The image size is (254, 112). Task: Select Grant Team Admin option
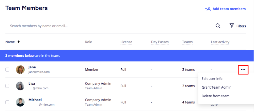point(216,87)
